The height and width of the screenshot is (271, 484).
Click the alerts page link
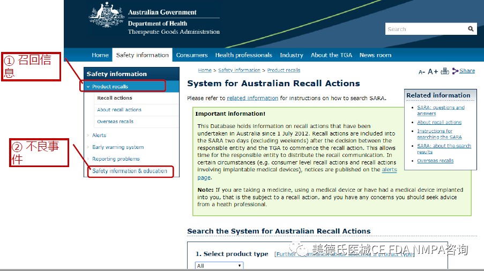[x=389, y=169]
